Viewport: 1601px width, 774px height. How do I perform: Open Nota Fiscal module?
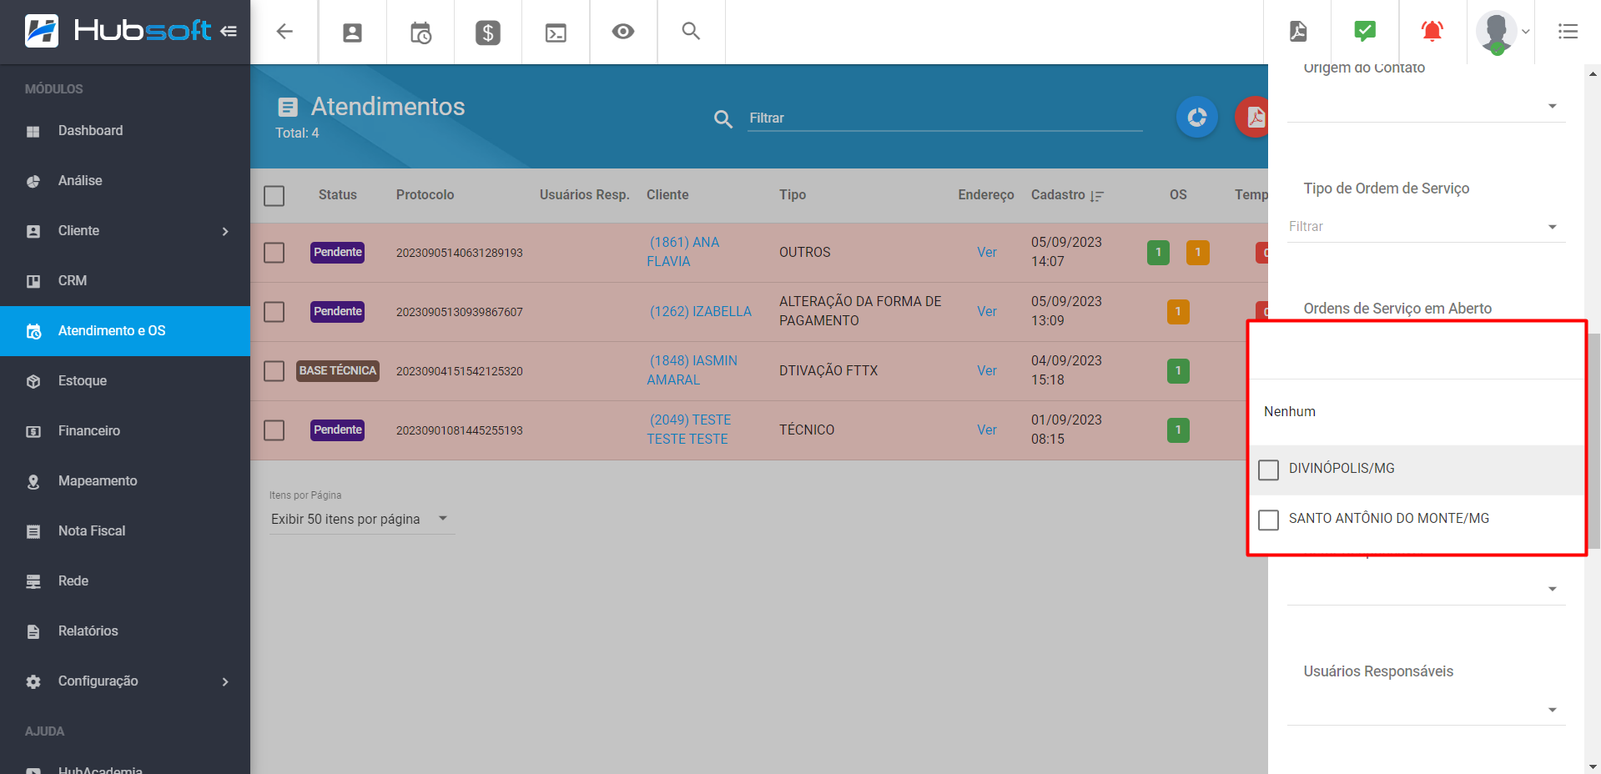pos(125,531)
